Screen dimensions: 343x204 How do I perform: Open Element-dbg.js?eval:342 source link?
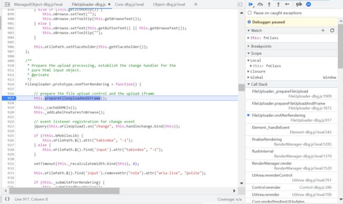[x=311, y=132]
